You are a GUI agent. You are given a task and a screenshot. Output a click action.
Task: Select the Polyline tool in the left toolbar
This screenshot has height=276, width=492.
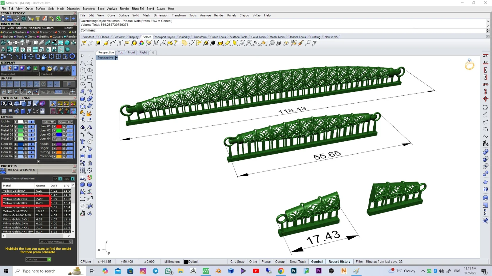83,63
